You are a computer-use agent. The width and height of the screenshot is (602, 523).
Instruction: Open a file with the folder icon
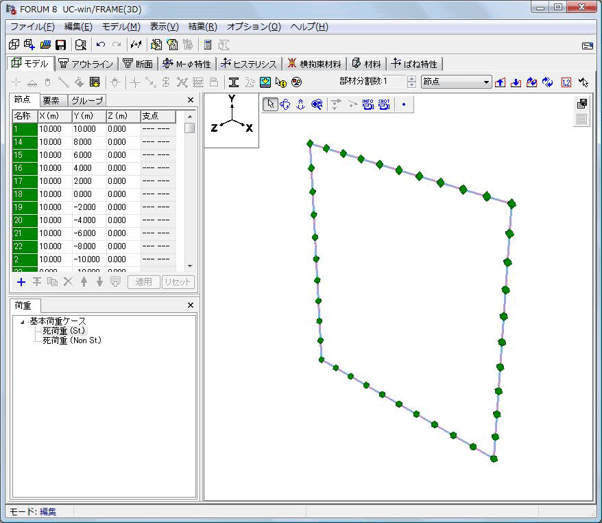pos(45,45)
